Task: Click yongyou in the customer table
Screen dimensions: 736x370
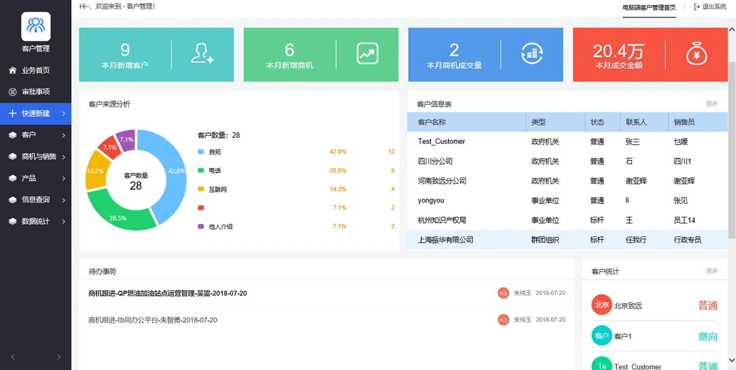Action: [x=431, y=200]
